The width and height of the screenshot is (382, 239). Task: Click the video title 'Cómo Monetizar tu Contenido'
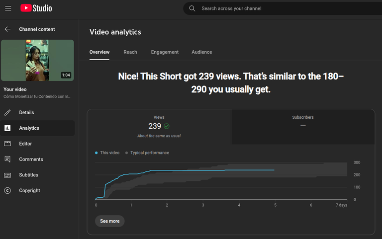[37, 96]
